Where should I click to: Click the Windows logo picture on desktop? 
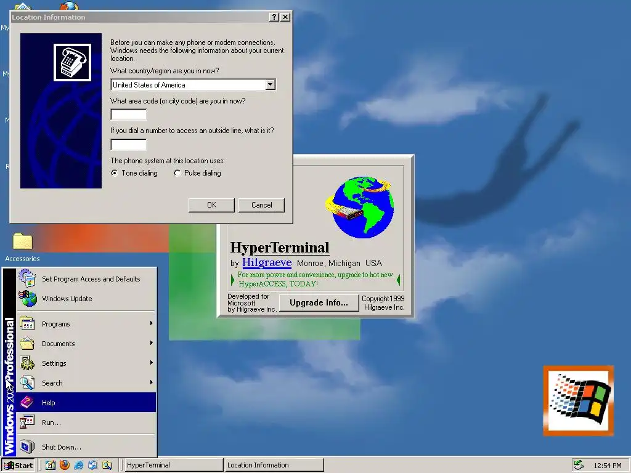point(579,400)
